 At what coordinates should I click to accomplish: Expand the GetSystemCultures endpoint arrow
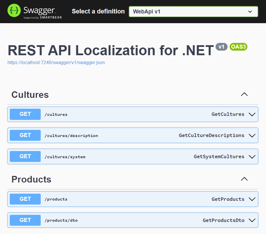pos(252,157)
